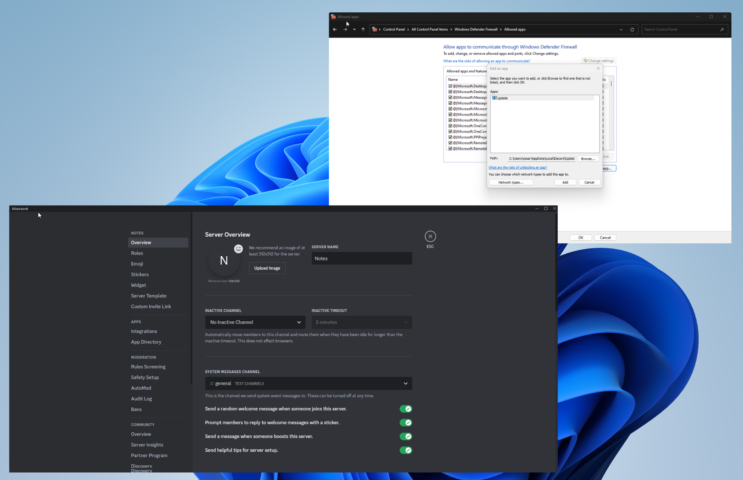
Task: Expand the chevron after All Control Panel Items
Action: [x=451, y=29]
